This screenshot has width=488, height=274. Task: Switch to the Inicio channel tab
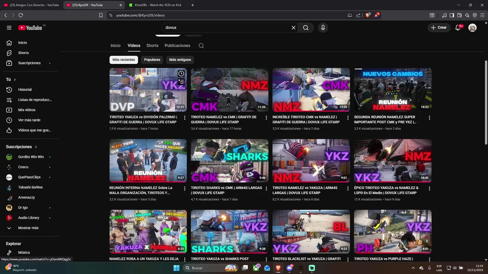(116, 46)
